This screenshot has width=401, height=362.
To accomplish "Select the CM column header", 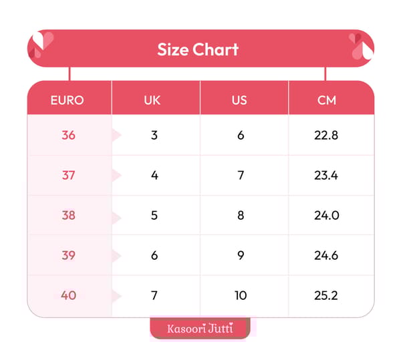I will pos(327,101).
